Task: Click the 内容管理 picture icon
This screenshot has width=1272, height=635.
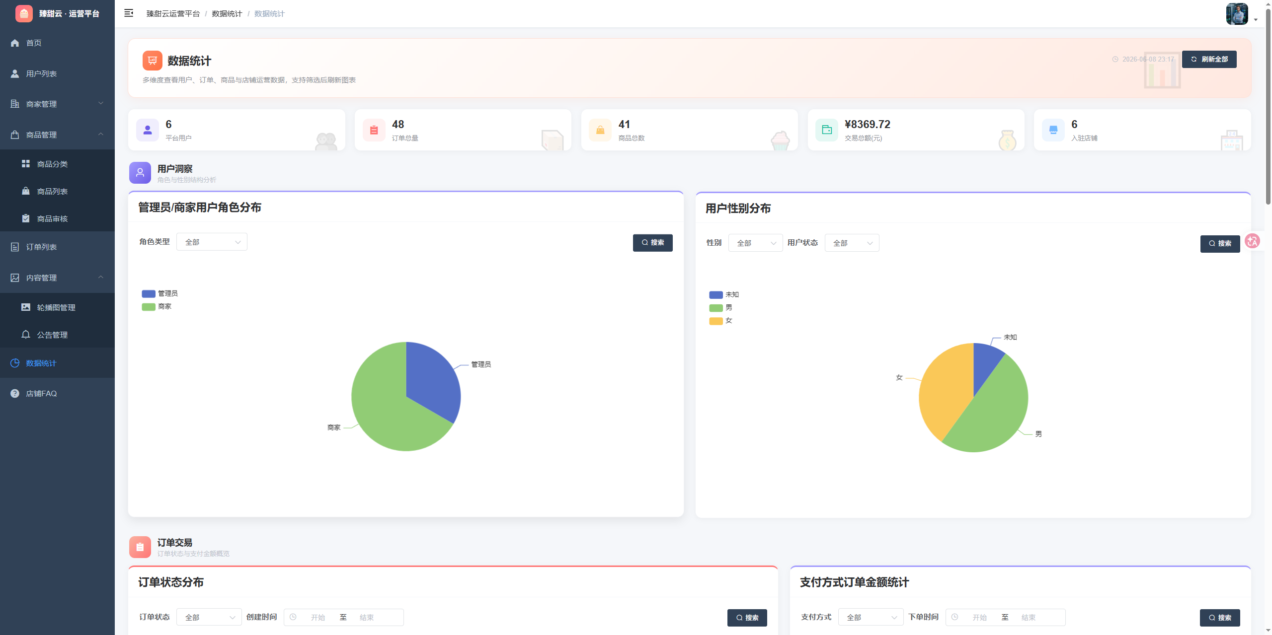Action: click(15, 278)
